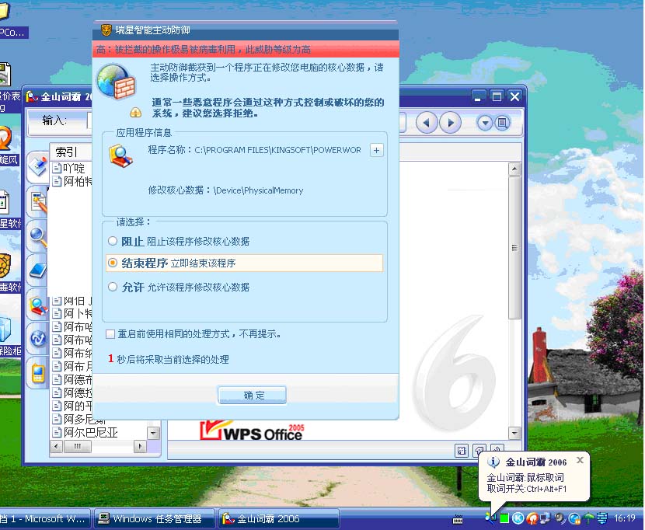Screen dimensions: 645x530
Task: Select the 结束程序 (end program) radio option
Action: [x=113, y=263]
